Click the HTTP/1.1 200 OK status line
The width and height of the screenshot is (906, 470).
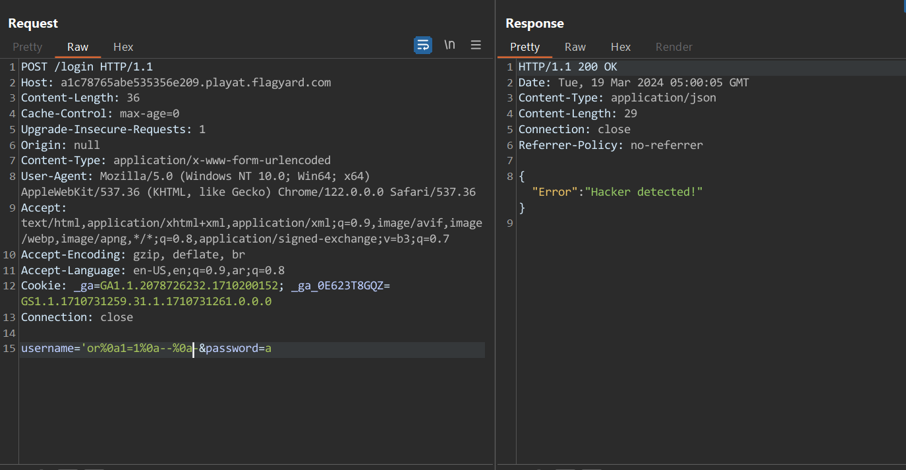coord(567,67)
